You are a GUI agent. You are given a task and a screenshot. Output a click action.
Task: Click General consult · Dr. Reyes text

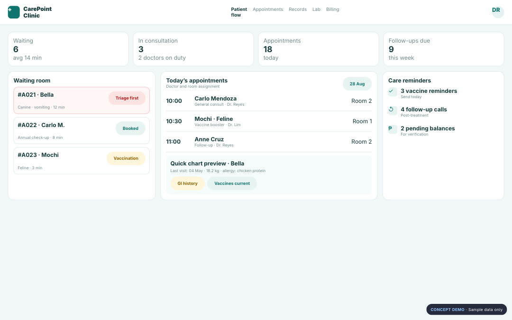219,104
